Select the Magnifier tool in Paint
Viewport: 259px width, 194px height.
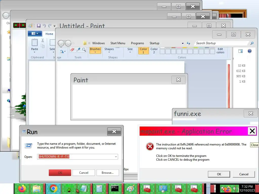point(84,50)
